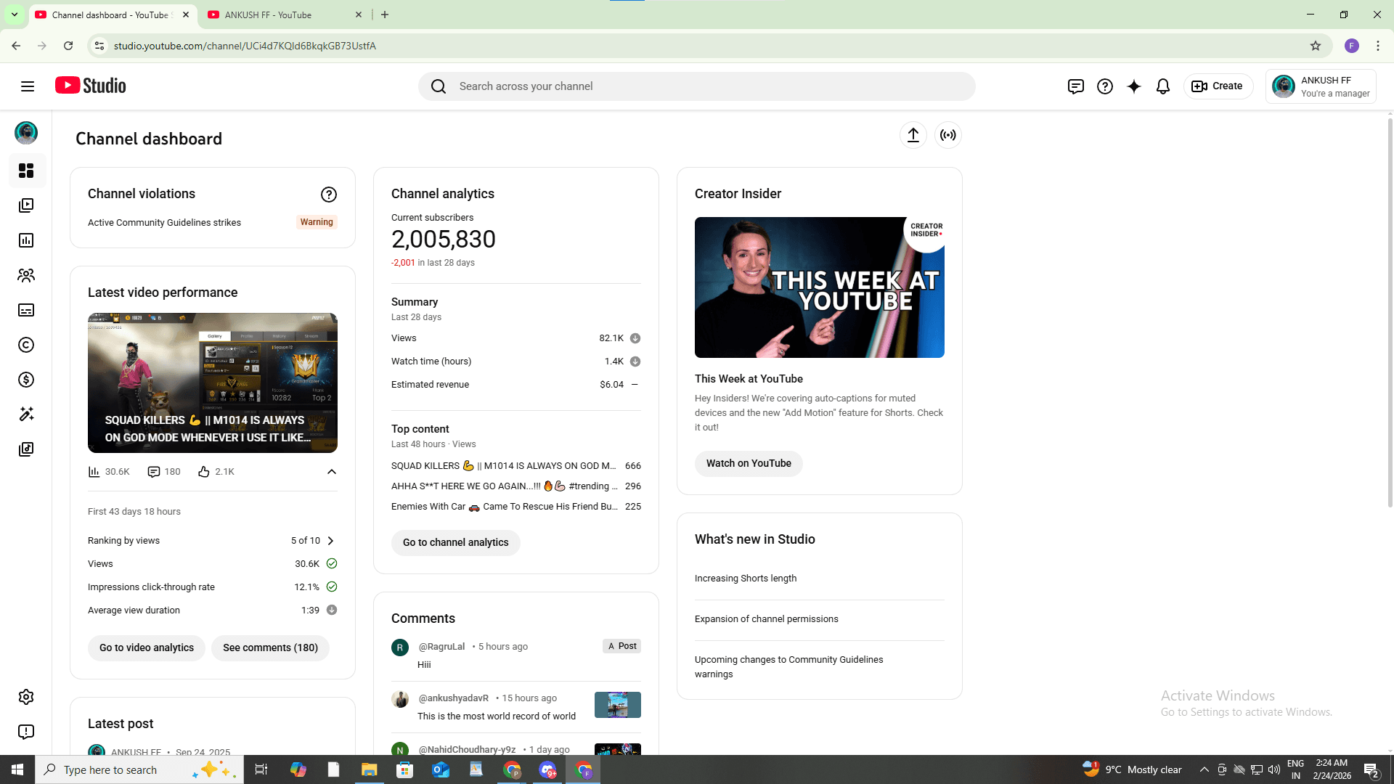Open Send feedback icon in sidebar
Image resolution: width=1394 pixels, height=784 pixels.
(x=26, y=732)
